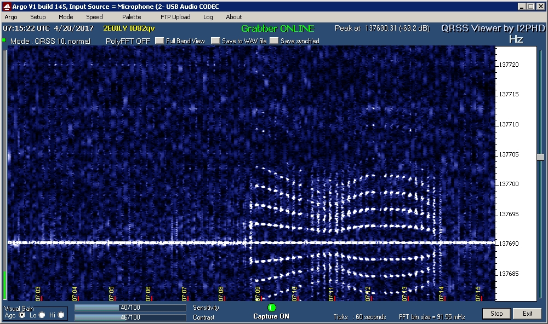Click the Grabber ONLINE status text
548x324 pixels.
pos(278,28)
